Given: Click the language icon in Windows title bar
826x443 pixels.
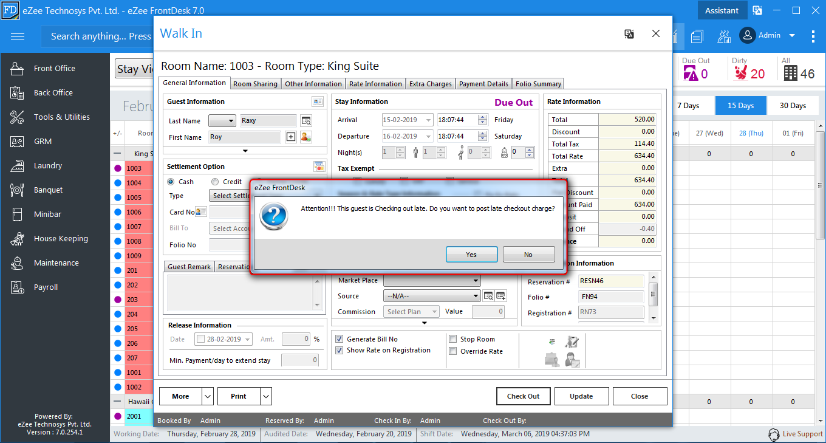Looking at the screenshot, I should tap(757, 10).
